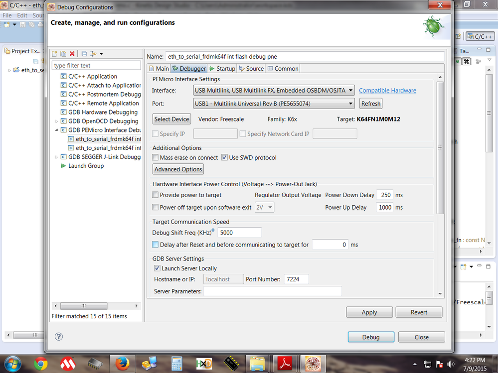Open Adobe Reader from the taskbar
The width and height of the screenshot is (498, 373).
[285, 364]
